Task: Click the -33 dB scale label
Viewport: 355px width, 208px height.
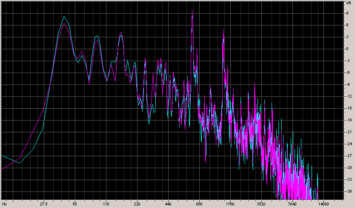Action: [x=349, y=180]
